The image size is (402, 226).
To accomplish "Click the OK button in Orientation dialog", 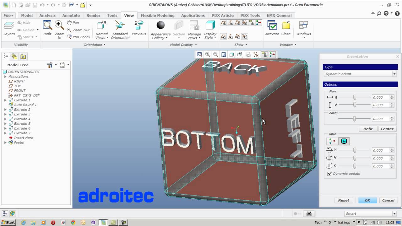I will coord(367,200).
